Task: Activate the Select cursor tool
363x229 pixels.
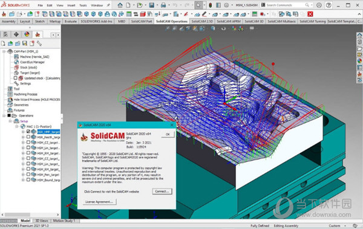Action: click(198, 5)
